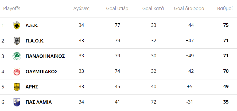Sort by the Αγώνες column header
Viewport: 237px width, 111px height.
81,8
